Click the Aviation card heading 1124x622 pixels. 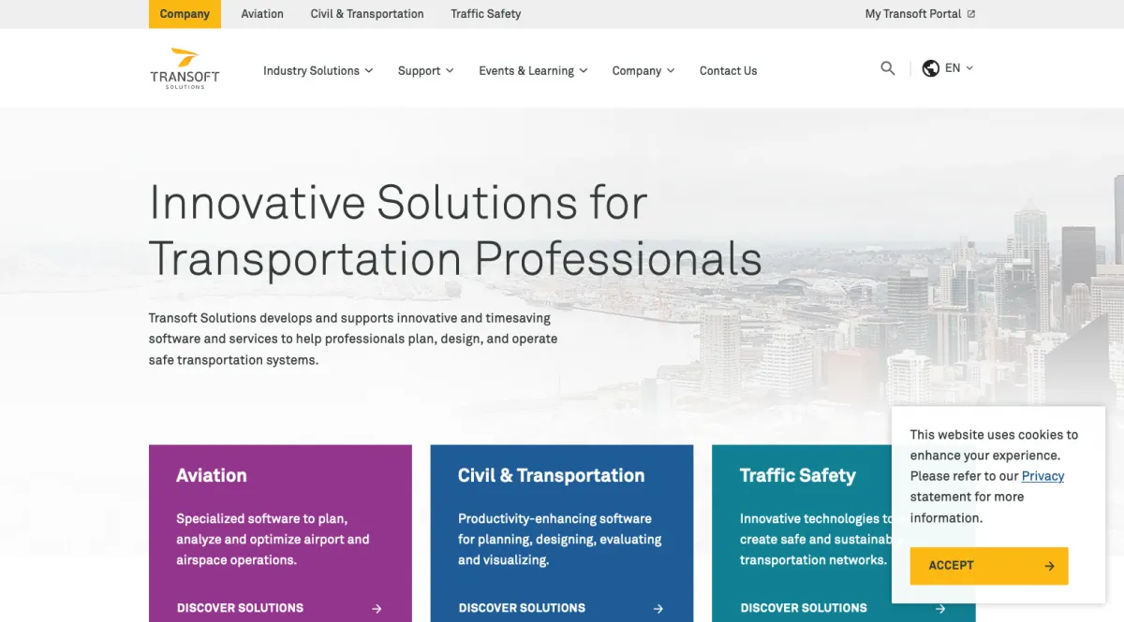[212, 475]
